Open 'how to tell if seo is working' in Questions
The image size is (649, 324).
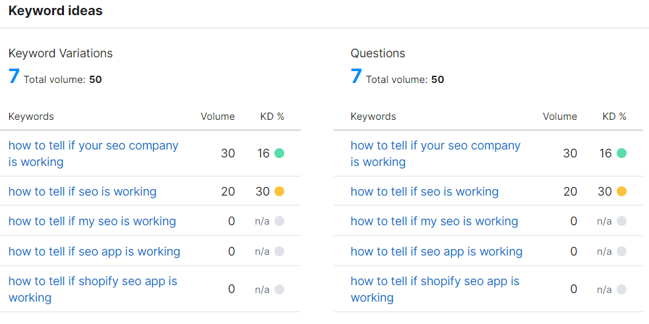pos(425,192)
